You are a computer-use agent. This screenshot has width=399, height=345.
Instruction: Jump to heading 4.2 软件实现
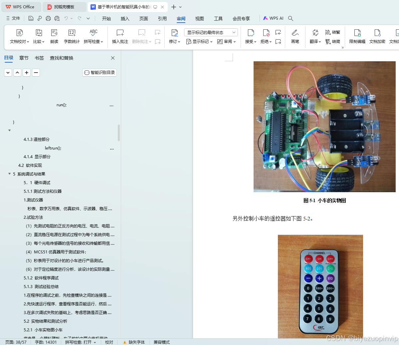(x=30, y=165)
